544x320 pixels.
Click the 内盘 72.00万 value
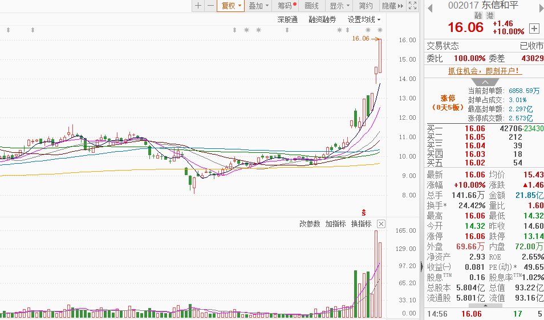click(x=529, y=247)
